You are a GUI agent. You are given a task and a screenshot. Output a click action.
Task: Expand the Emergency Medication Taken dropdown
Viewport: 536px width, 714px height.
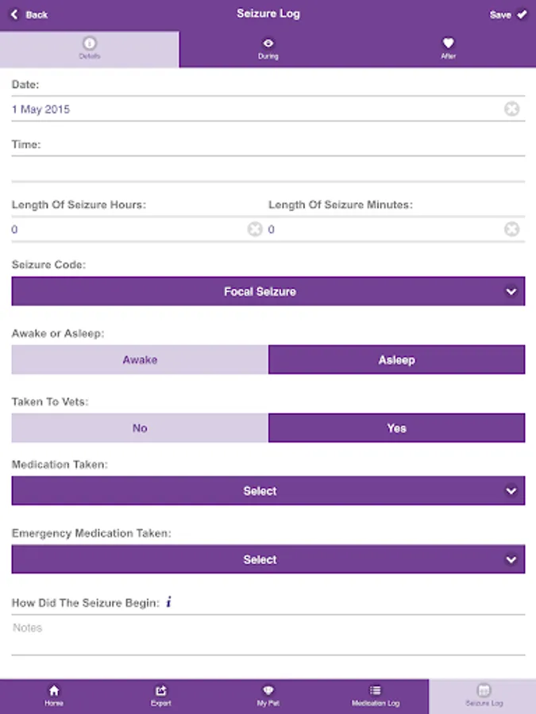268,559
